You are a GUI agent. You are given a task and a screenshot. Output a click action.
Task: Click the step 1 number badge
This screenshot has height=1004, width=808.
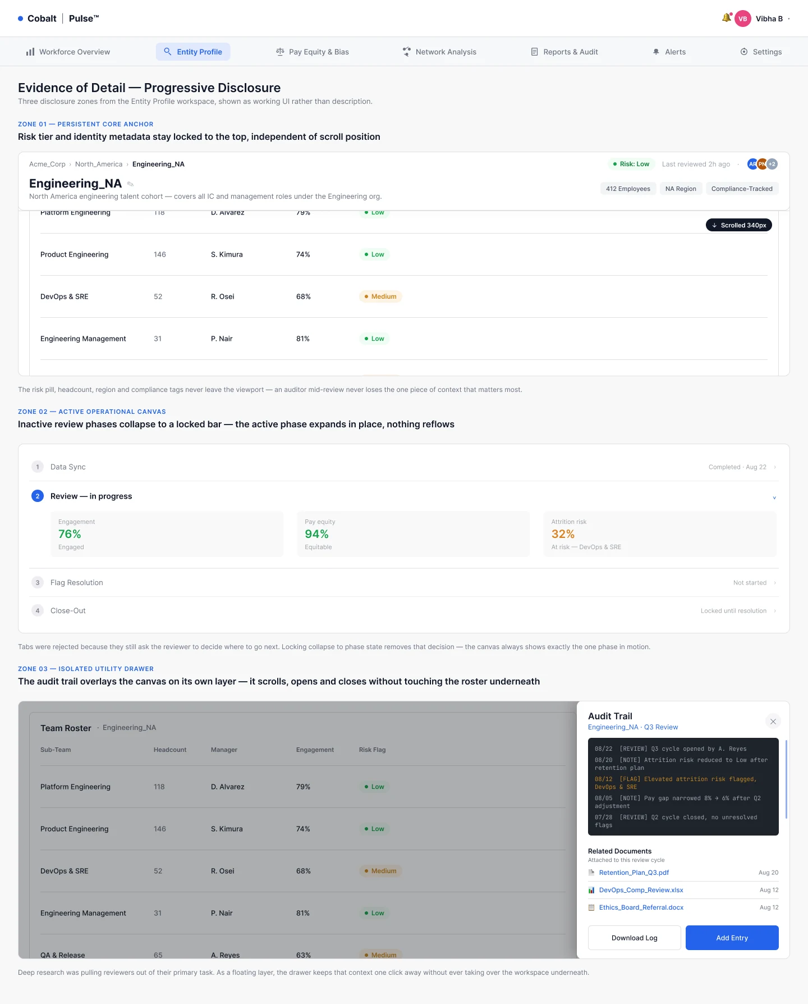pyautogui.click(x=38, y=467)
